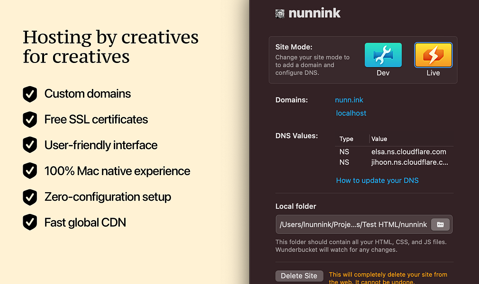The height and width of the screenshot is (284, 479).
Task: Click the NS type cell for jihoon
Action: click(x=344, y=162)
